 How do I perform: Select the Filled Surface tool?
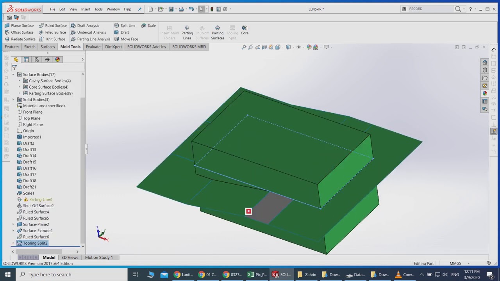click(52, 32)
